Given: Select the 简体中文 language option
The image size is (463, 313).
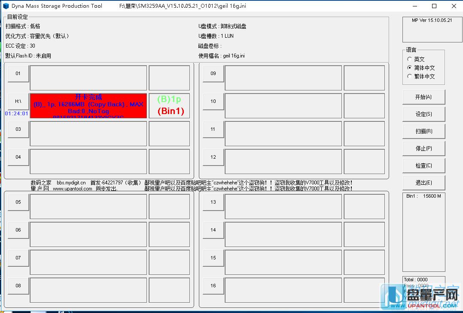Looking at the screenshot, I should tap(410, 68).
